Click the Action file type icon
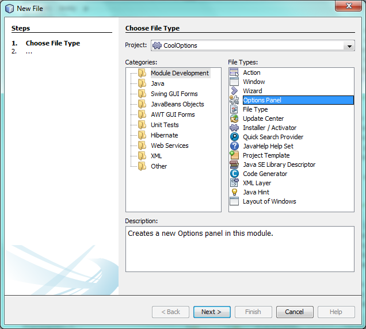The width and height of the screenshot is (366, 329). (234, 72)
